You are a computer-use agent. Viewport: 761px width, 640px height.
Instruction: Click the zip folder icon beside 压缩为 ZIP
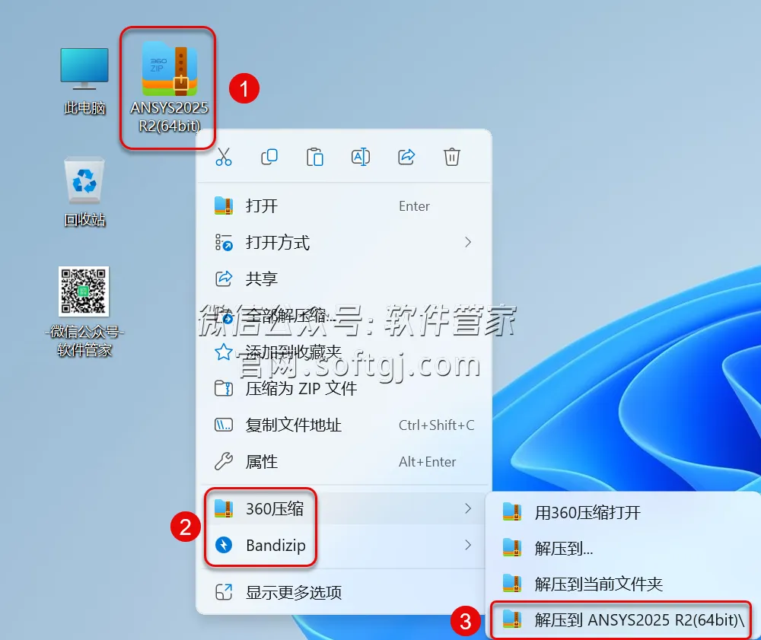coord(224,388)
